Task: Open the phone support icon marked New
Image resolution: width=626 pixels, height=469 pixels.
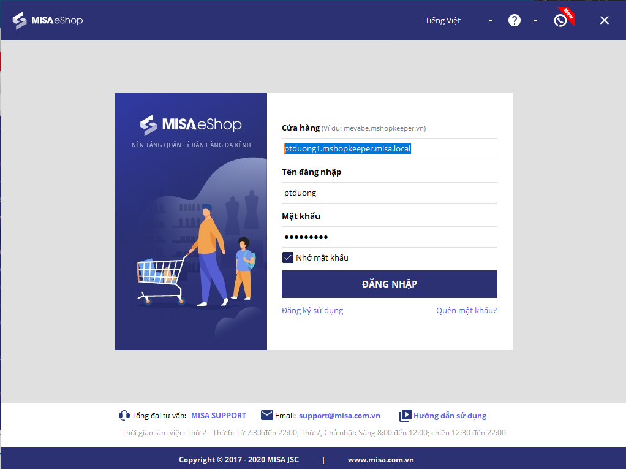Action: tap(561, 20)
